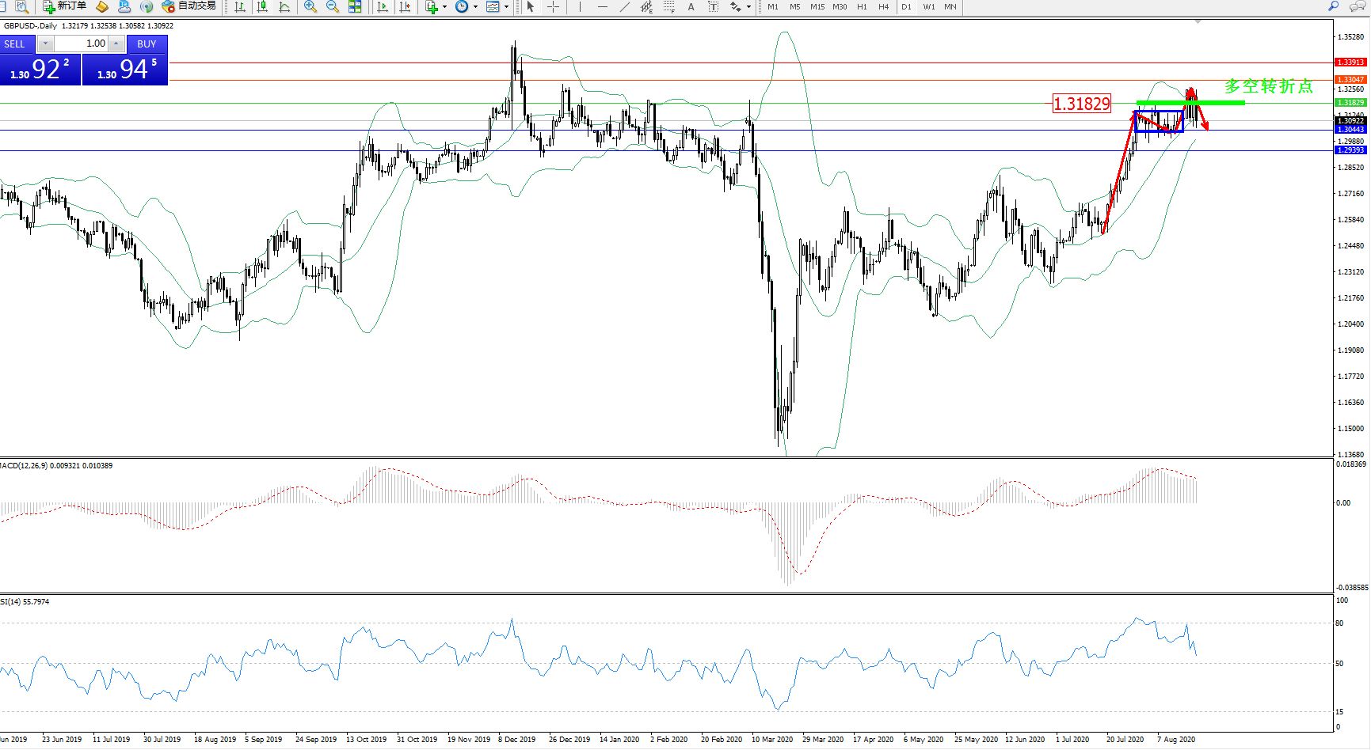Toggle chart shift from right edge
The width and height of the screenshot is (1371, 750).
(405, 6)
